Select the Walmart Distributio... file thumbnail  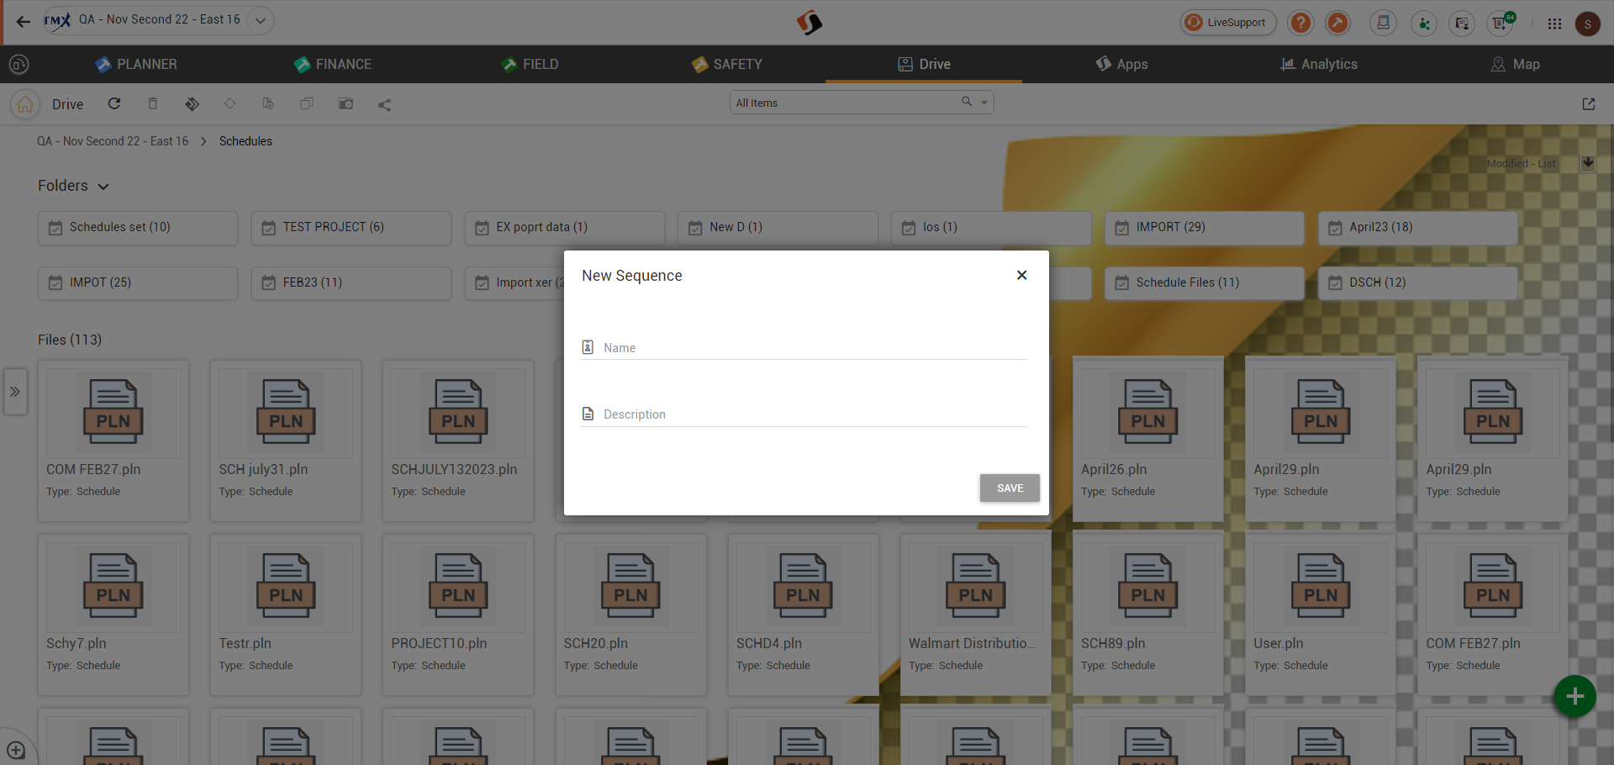pos(976,587)
